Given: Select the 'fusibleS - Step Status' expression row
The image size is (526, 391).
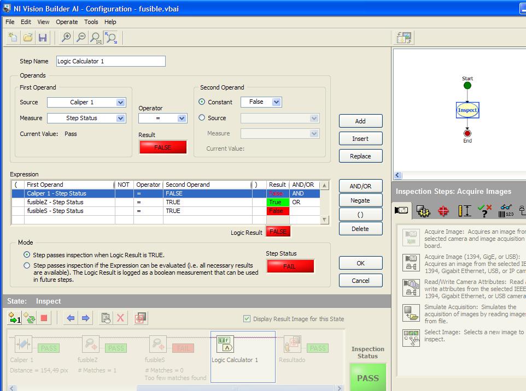Looking at the screenshot, I should (166, 211).
